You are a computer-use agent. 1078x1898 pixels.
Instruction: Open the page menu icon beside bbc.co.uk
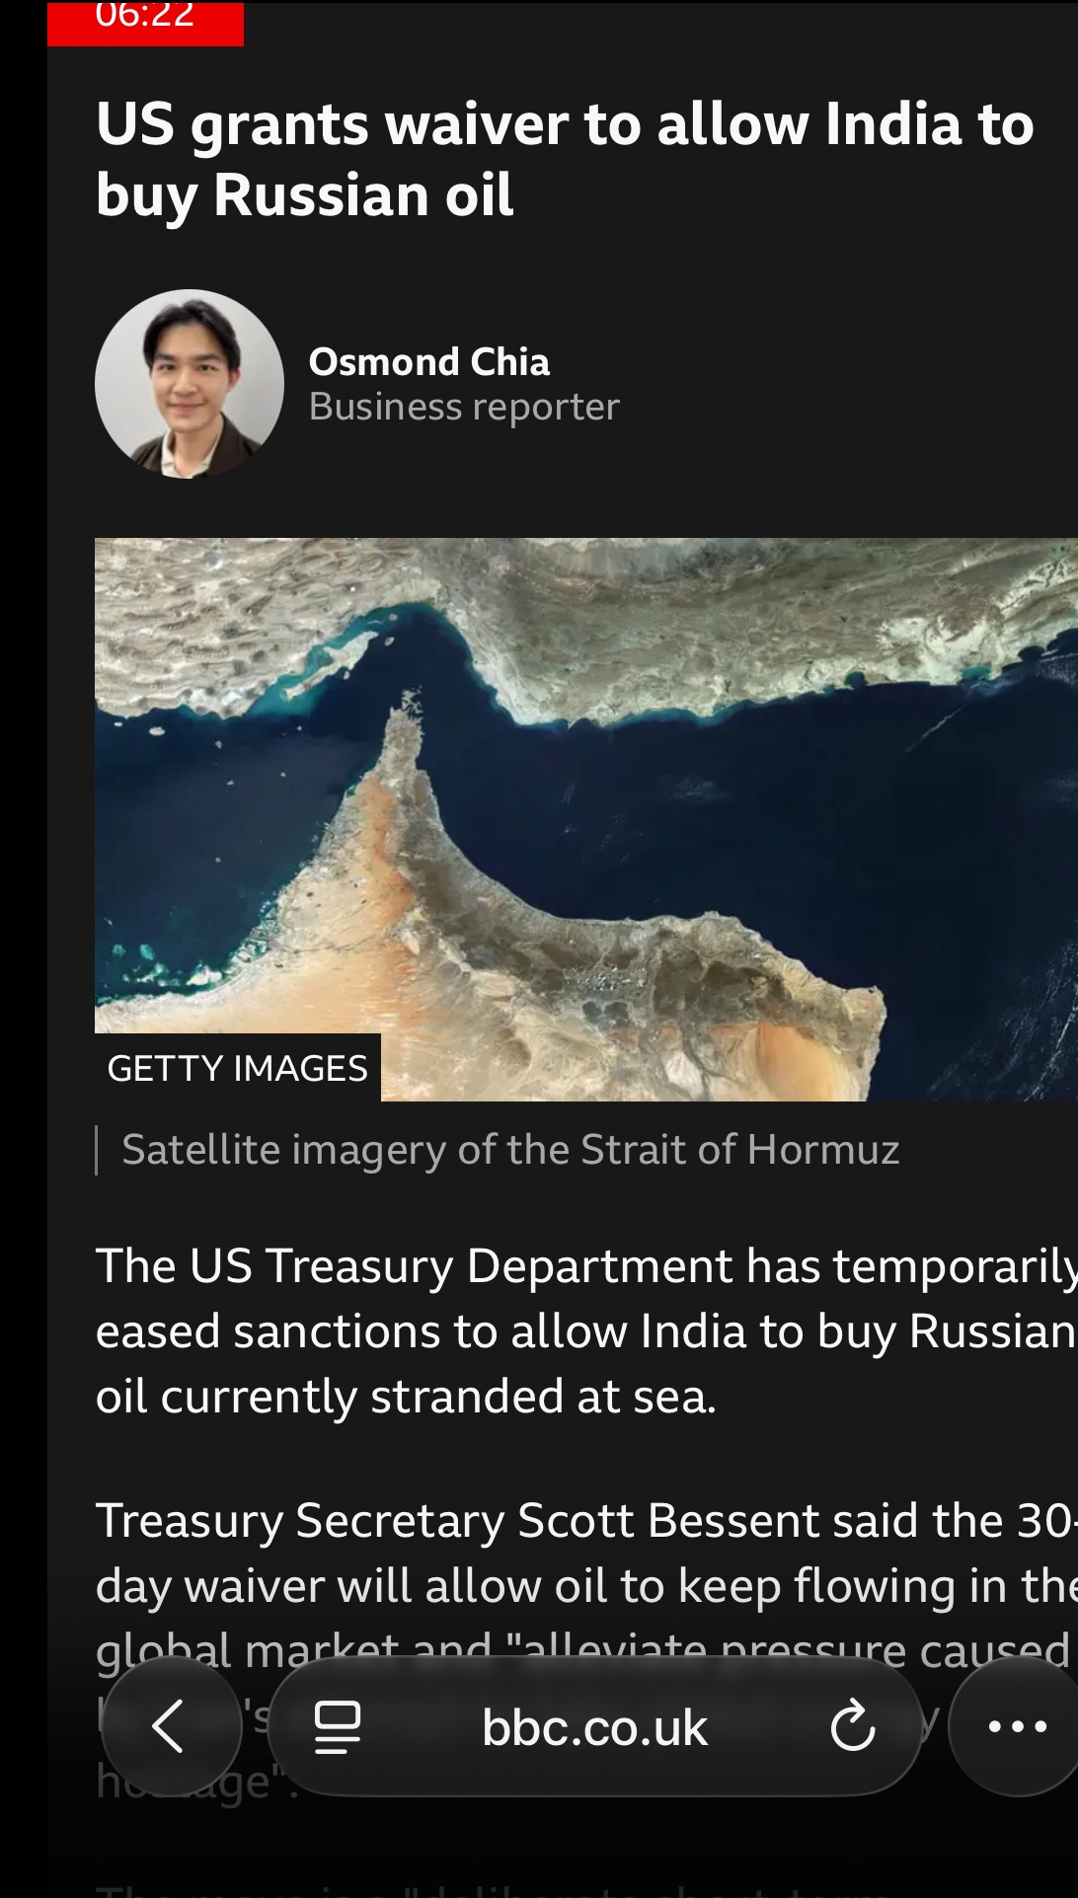[x=337, y=1727]
